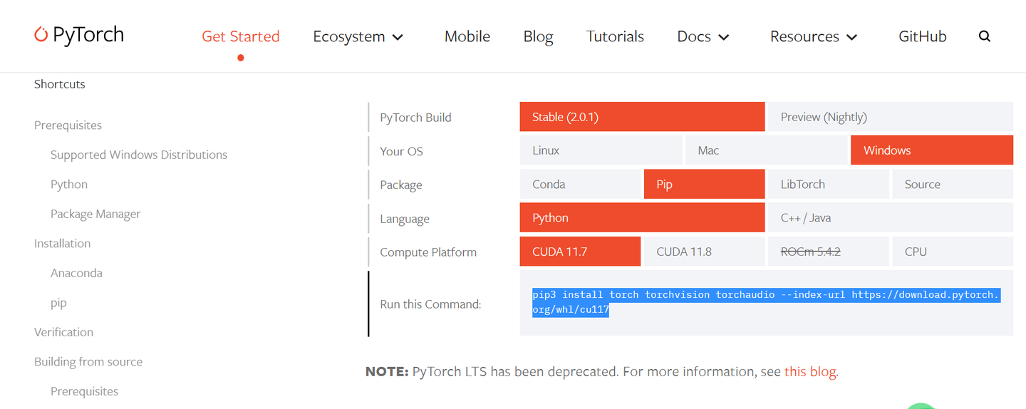Select the CPU compute platform
1026x409 pixels.
point(952,252)
